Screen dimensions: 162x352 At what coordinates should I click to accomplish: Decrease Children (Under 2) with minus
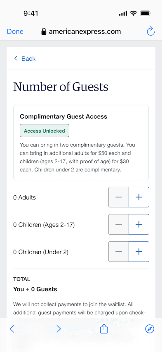click(119, 252)
